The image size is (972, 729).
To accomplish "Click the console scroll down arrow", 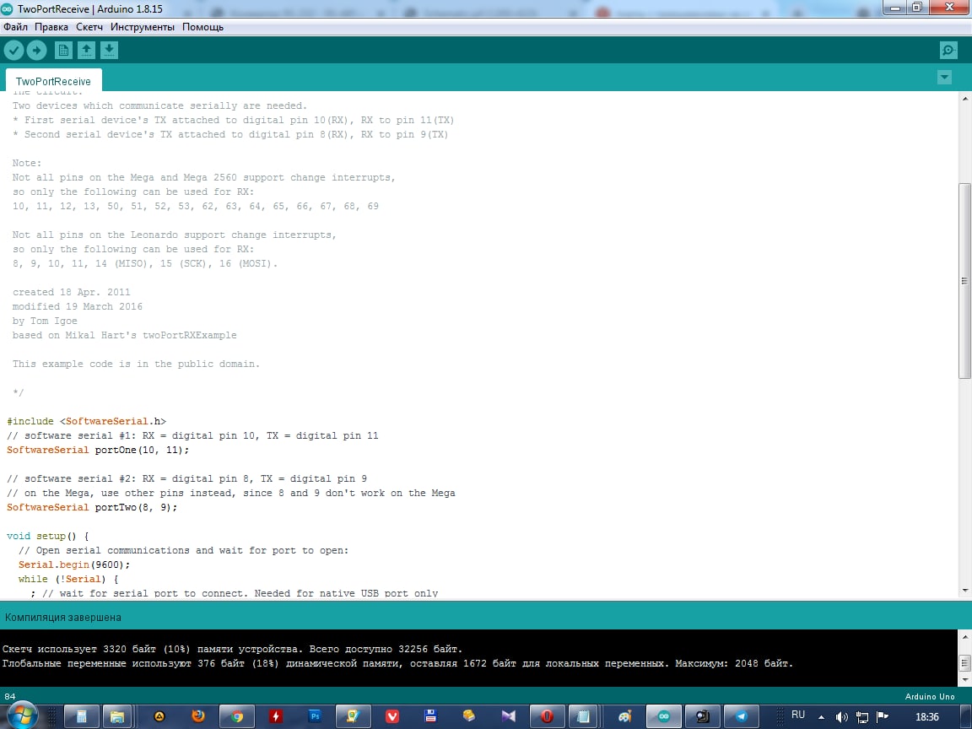I will click(964, 679).
